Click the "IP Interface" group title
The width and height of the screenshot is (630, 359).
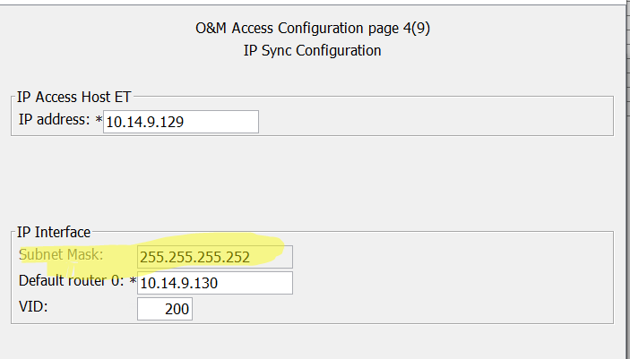[54, 233]
